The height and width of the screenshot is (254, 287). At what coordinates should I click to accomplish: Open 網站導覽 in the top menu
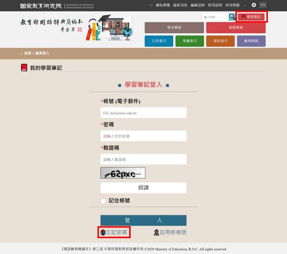163,5
